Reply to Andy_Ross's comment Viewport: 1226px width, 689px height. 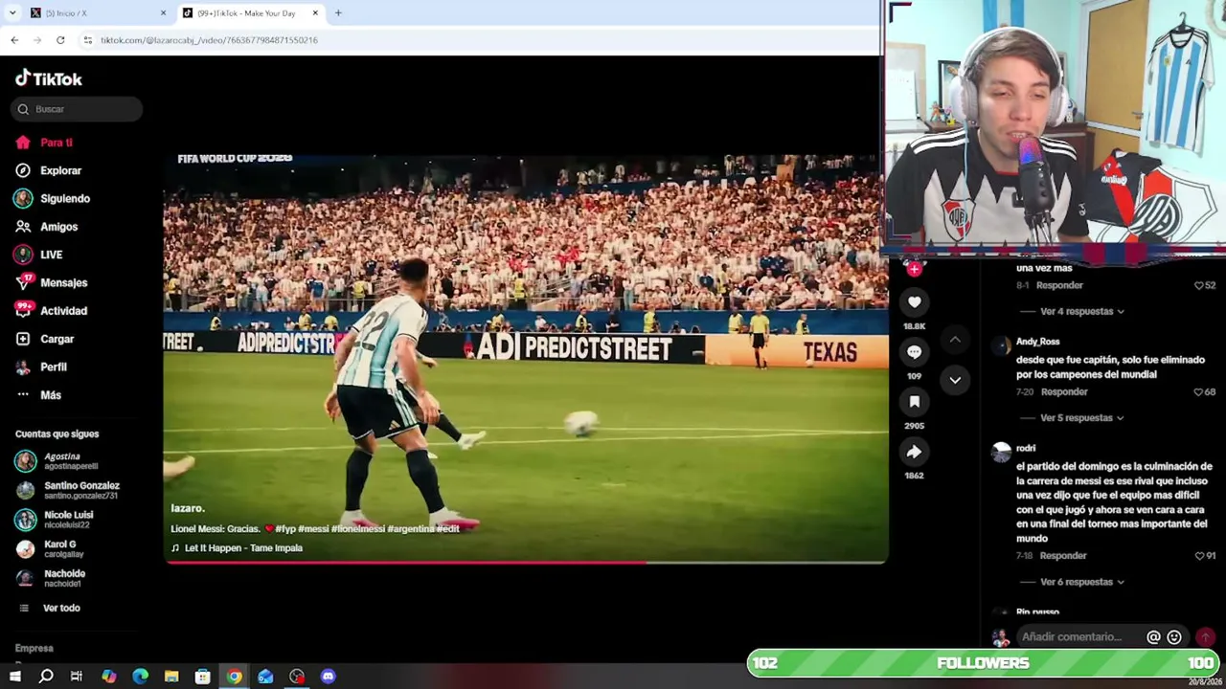pyautogui.click(x=1063, y=392)
